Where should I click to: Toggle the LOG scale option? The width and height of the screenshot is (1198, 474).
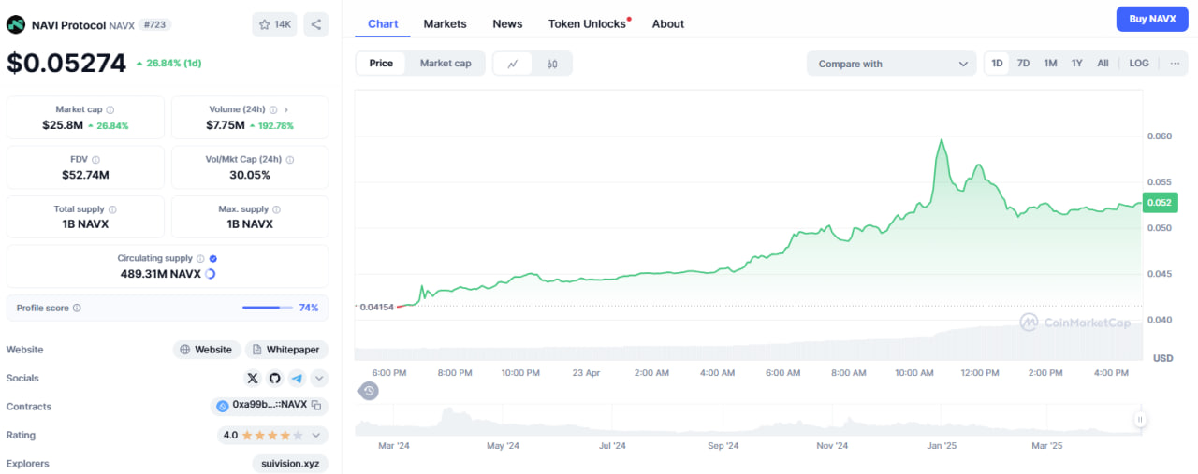click(x=1139, y=64)
